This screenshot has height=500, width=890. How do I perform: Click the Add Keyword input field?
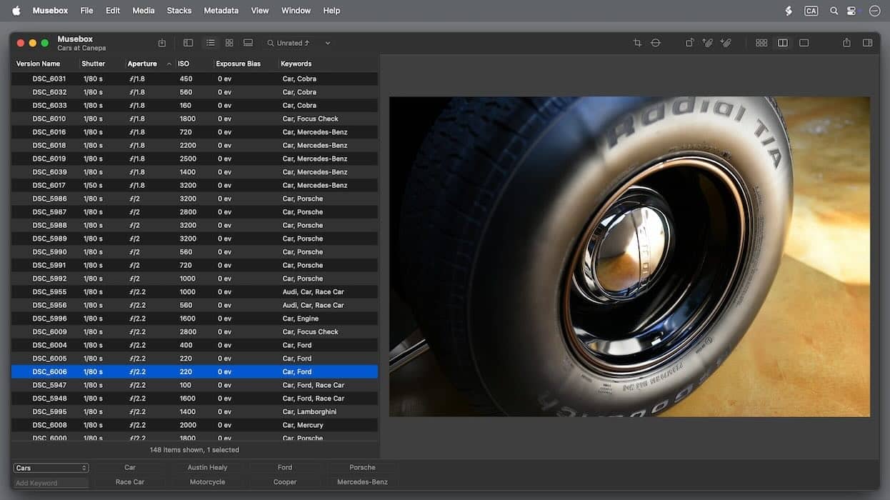50,482
